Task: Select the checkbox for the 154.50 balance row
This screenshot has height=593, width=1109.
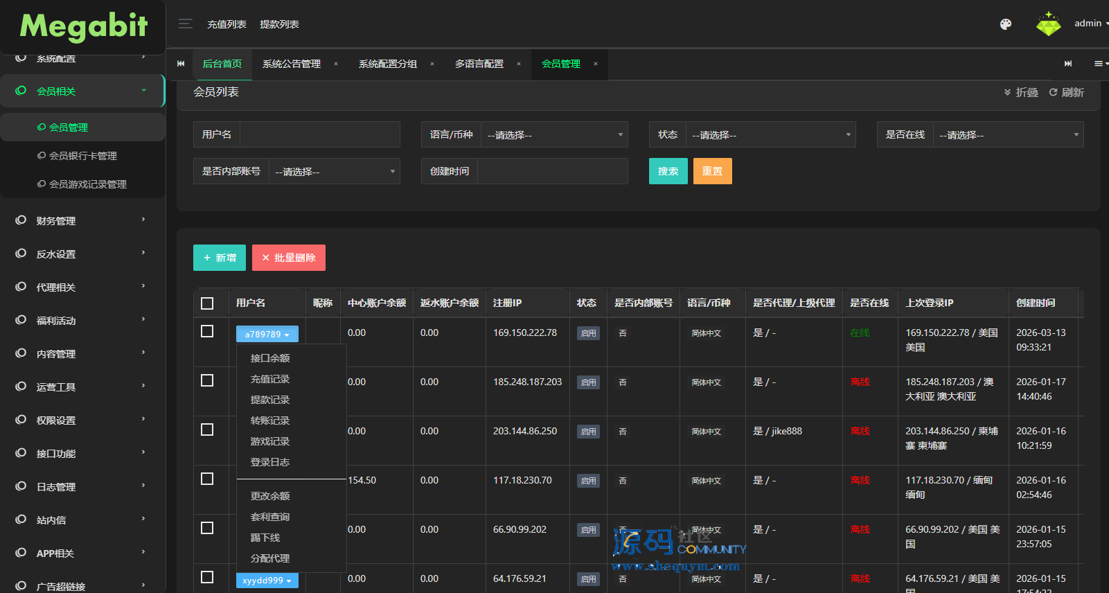Action: 207,479
